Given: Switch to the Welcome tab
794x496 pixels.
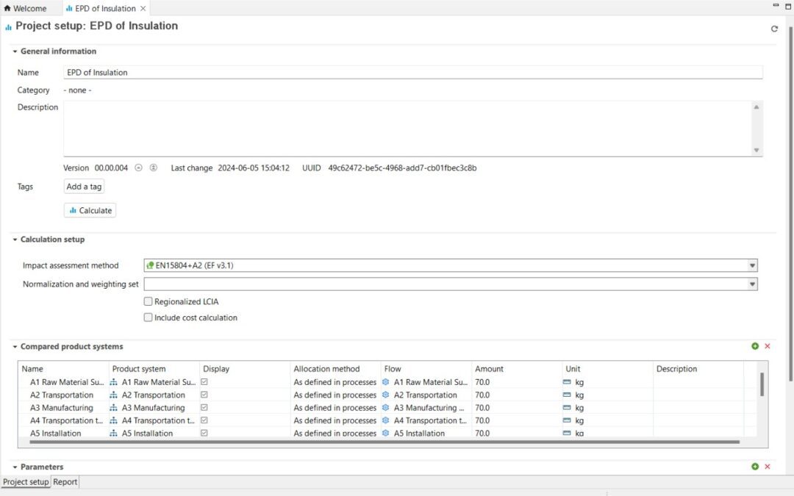Looking at the screenshot, I should [26, 9].
